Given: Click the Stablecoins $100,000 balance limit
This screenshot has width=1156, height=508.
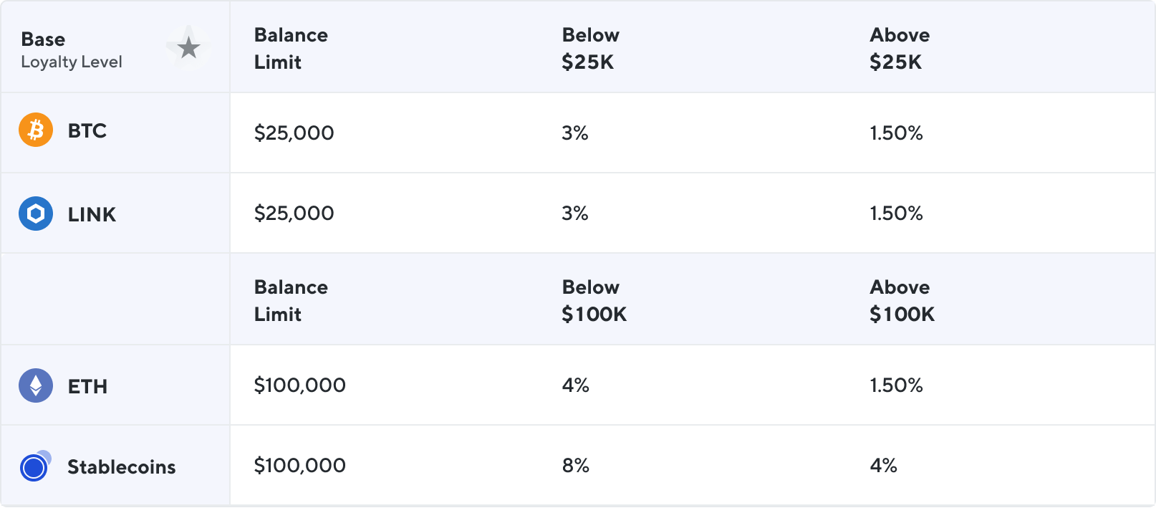Looking at the screenshot, I should point(299,465).
